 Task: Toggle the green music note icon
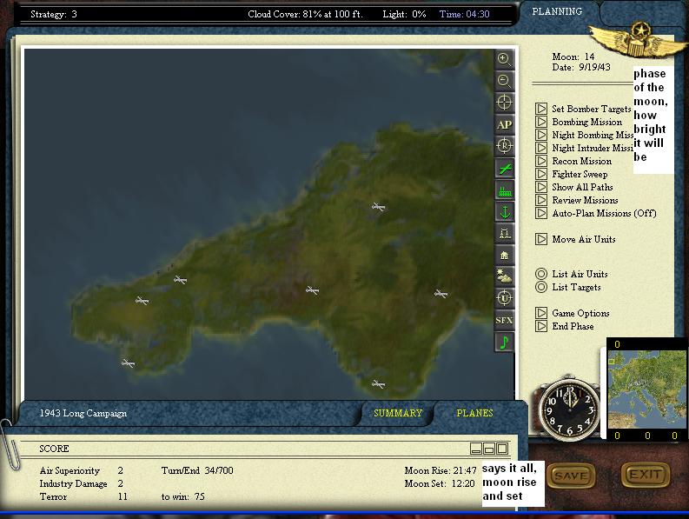tap(504, 342)
